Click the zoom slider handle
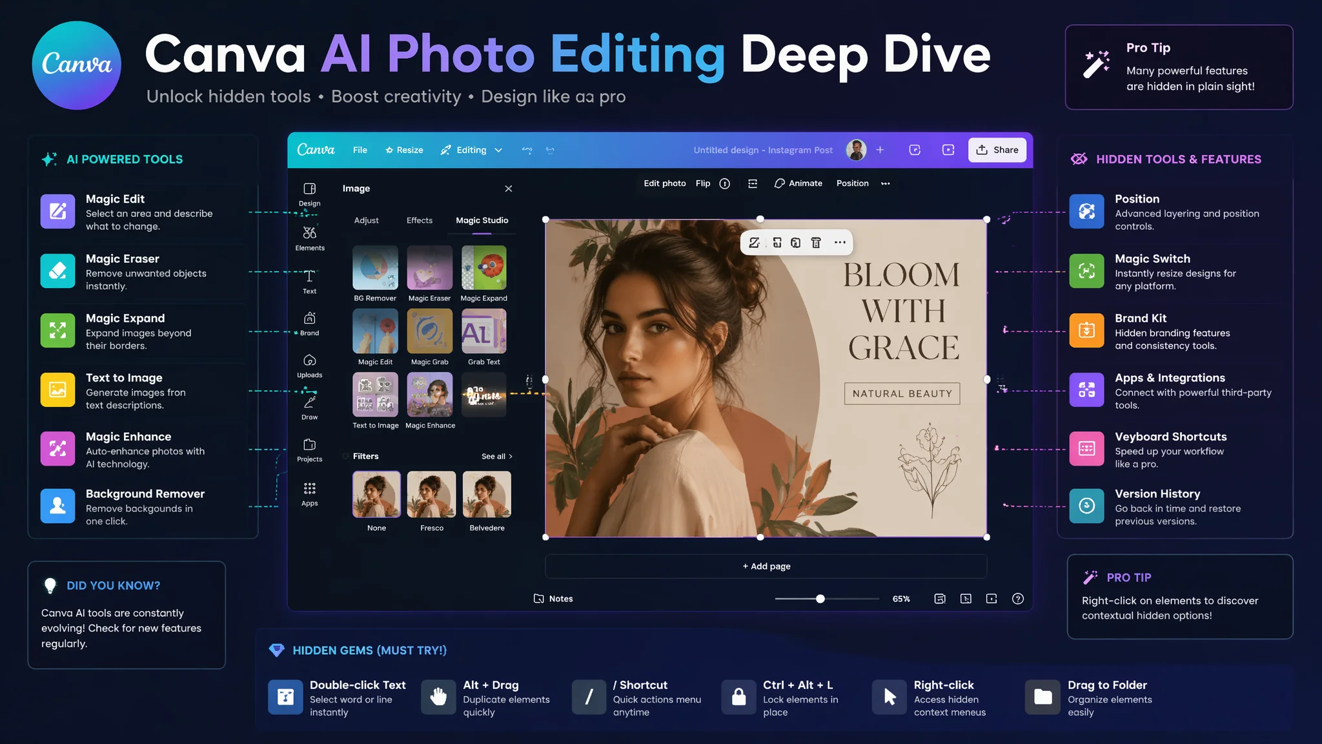Image resolution: width=1322 pixels, height=744 pixels. 820,599
